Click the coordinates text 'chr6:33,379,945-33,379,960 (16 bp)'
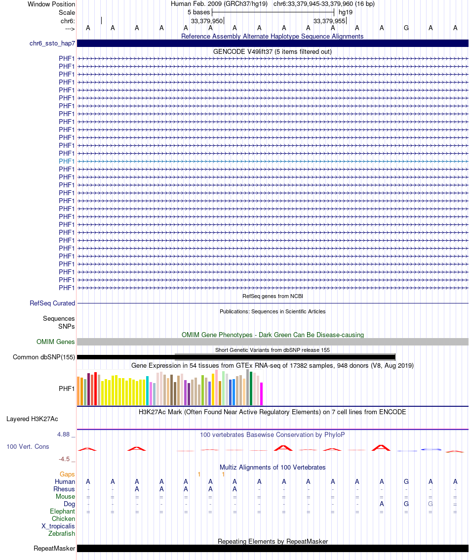469x560 pixels. tap(324, 4)
